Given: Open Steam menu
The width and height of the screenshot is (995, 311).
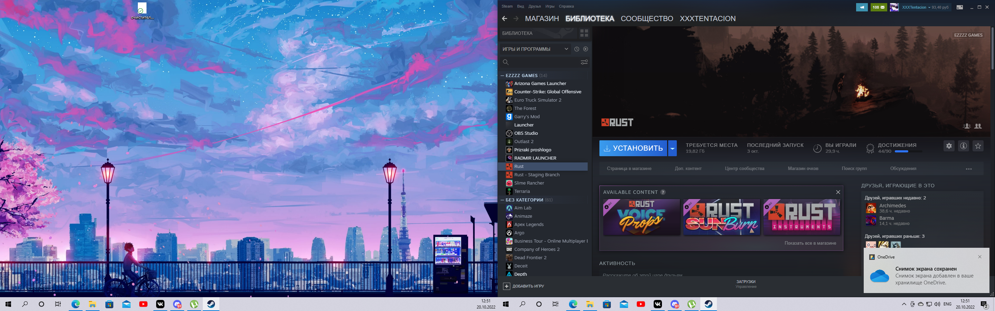Looking at the screenshot, I should 507,7.
